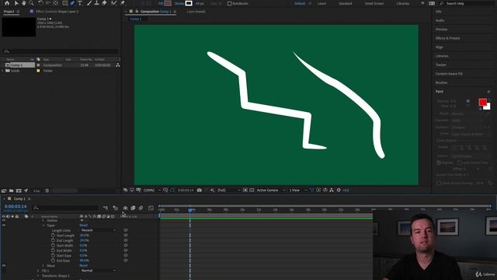Expand the Dashes property group

43,220
